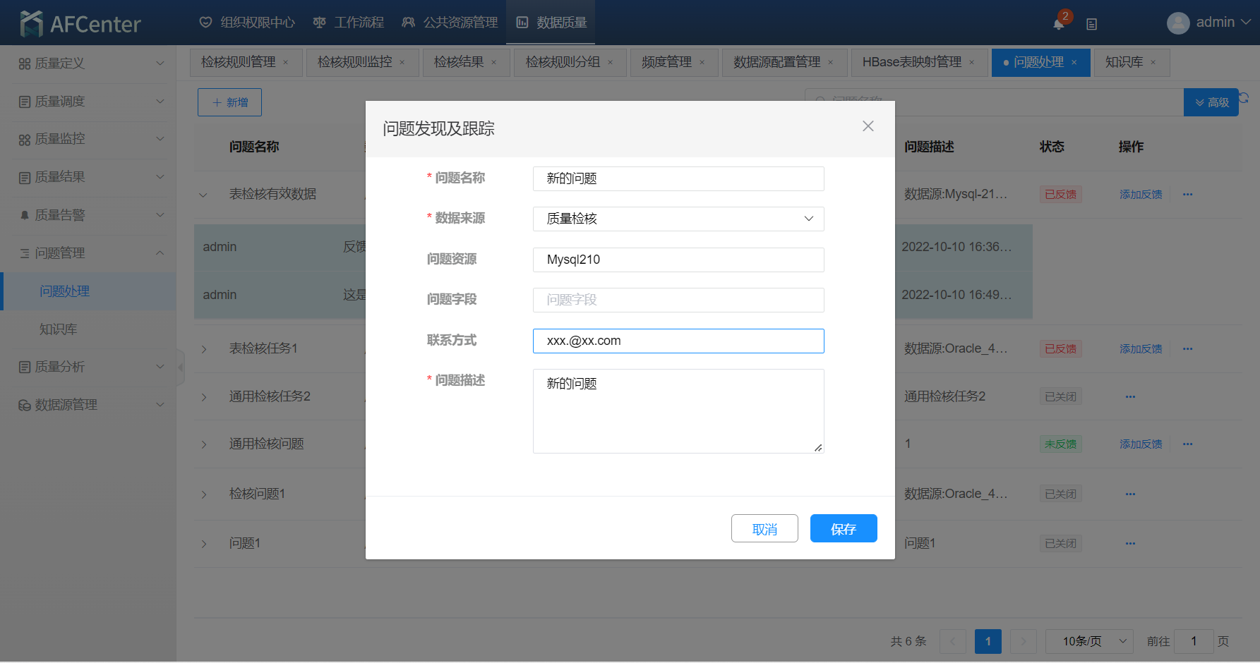Click 添加反馈 for 通用检核问题 row
Image resolution: width=1260 pixels, height=663 pixels.
1140,444
